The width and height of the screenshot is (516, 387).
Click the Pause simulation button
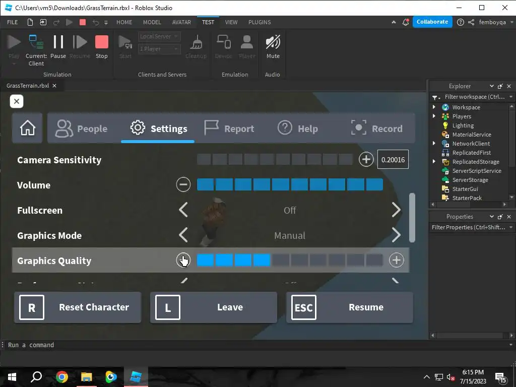tap(58, 47)
